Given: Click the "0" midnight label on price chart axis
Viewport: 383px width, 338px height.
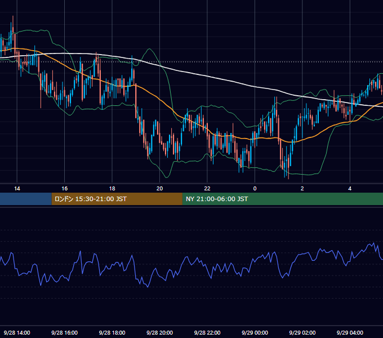Looking at the screenshot, I should tap(255, 189).
